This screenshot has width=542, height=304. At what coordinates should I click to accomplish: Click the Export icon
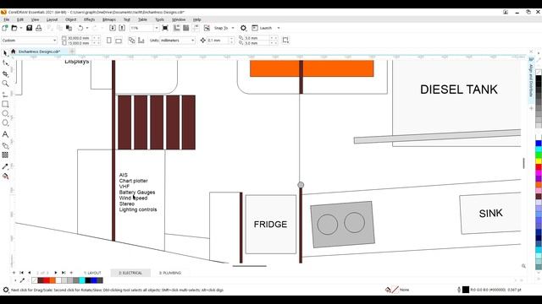[x=122, y=28]
